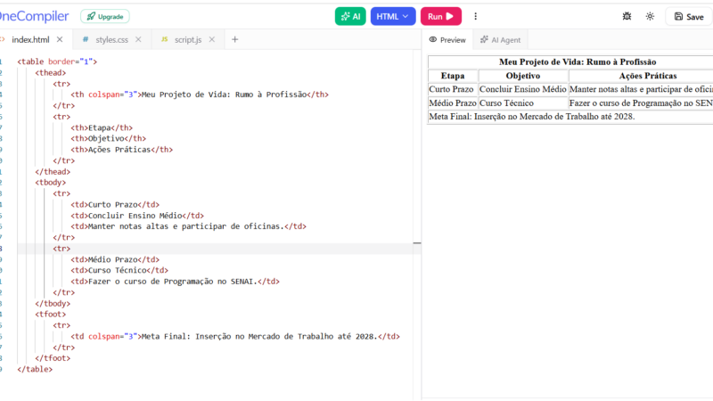
Task: Click the <th>Ações Práticas</th> code line
Action: click(x=121, y=150)
